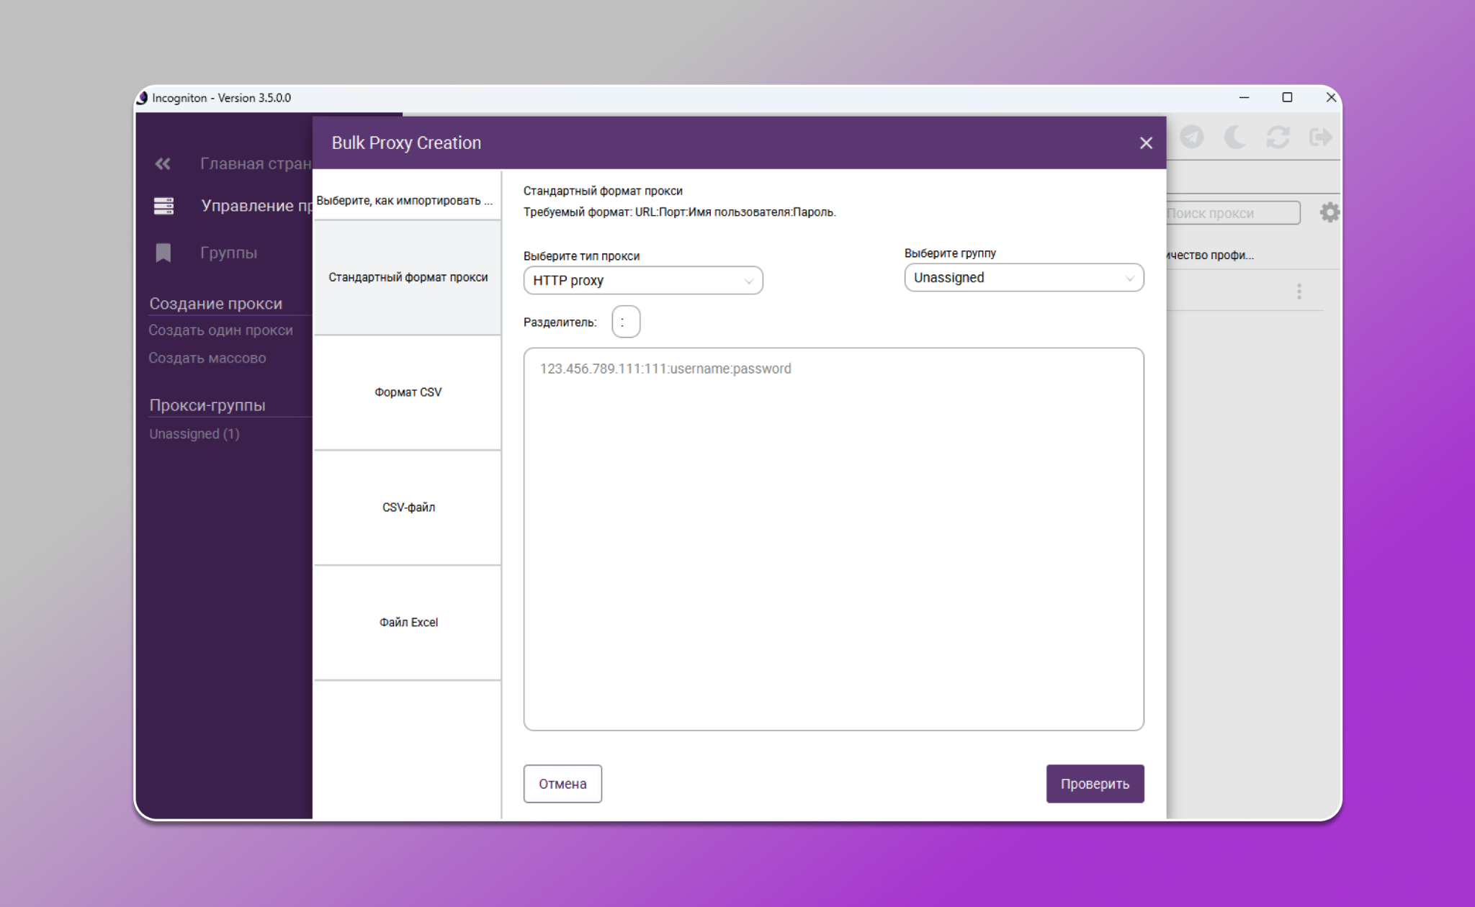
Task: Toggle dark mode moon icon
Action: [x=1235, y=137]
